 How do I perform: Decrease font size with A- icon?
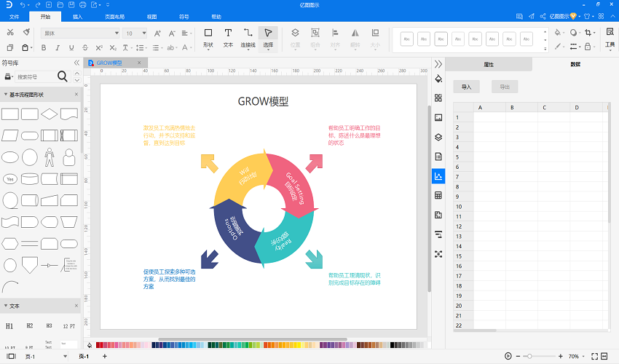(172, 33)
